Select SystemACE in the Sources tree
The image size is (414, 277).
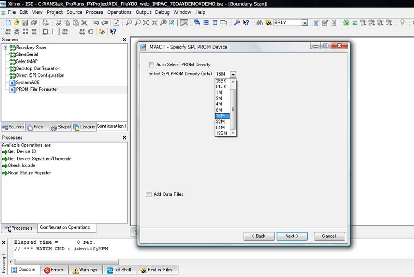(27, 83)
